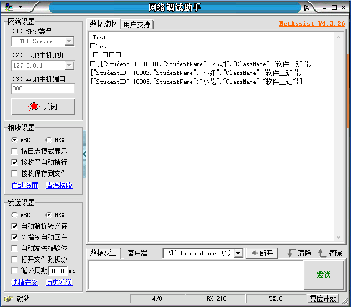This screenshot has width=351, height=307.
Task: Open the 历史发送 link
Action: click(59, 283)
